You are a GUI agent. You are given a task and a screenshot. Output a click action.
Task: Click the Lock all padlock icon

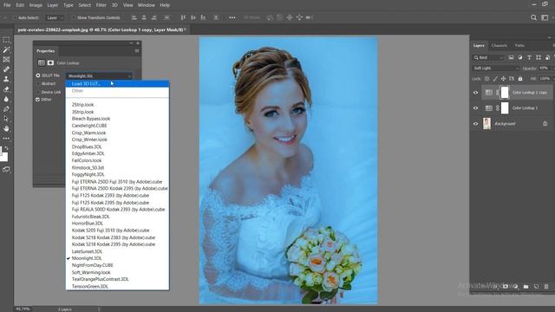[520, 79]
